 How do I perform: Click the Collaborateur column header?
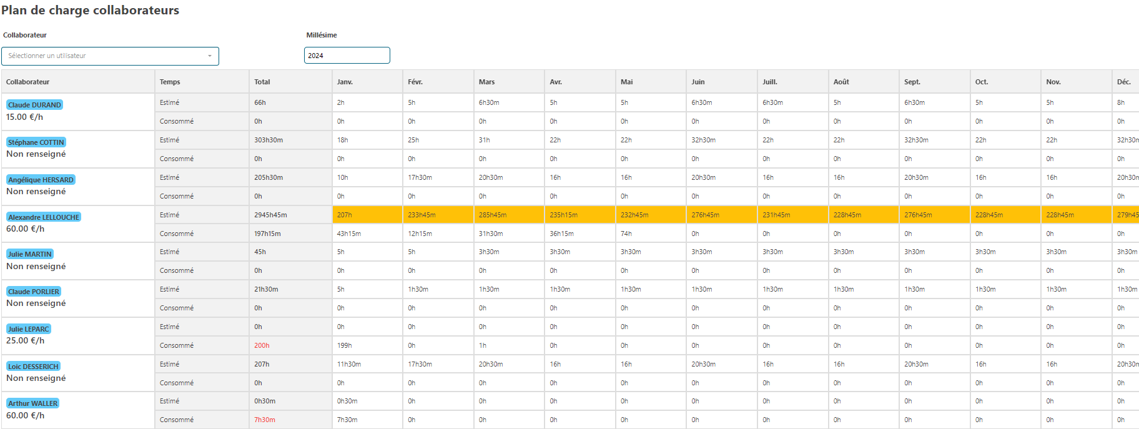click(28, 82)
